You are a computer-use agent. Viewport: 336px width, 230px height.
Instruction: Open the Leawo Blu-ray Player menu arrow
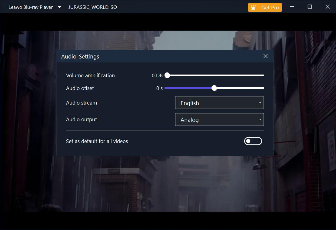[x=60, y=7]
